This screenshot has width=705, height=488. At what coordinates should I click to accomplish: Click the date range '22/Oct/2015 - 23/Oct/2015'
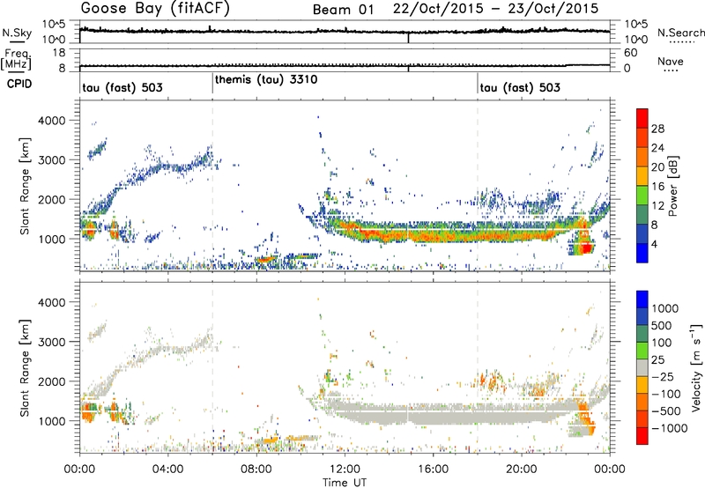click(x=495, y=9)
